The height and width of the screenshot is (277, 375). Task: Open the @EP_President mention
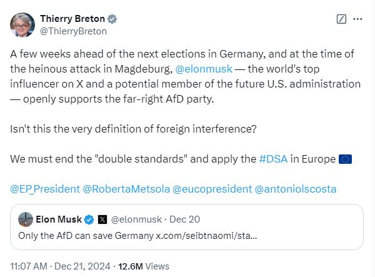tap(44, 188)
